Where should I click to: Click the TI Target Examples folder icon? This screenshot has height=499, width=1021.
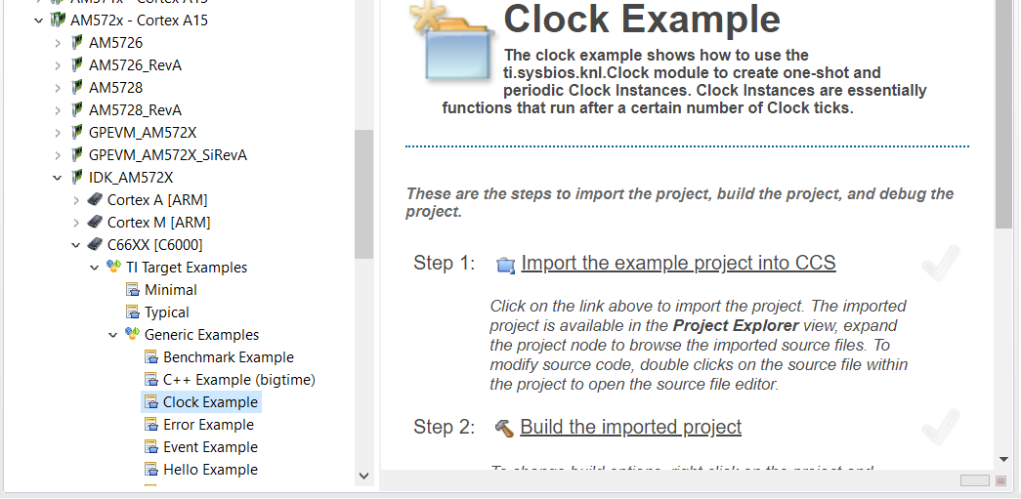point(114,268)
